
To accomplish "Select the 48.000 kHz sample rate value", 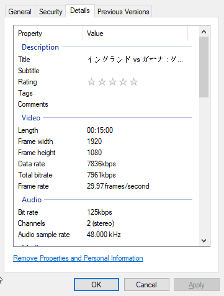I will tap(104, 235).
